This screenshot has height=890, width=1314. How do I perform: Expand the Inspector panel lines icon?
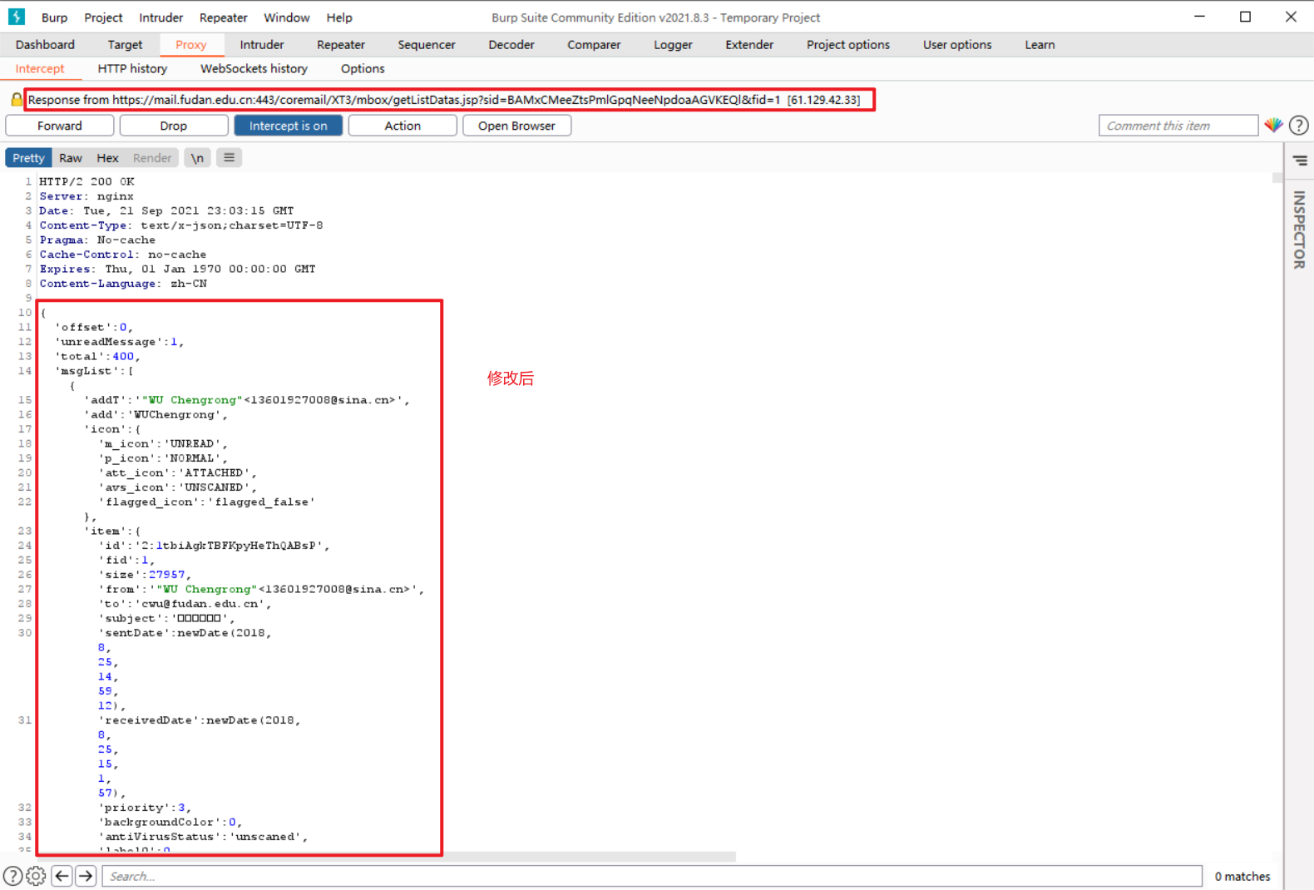click(1300, 161)
